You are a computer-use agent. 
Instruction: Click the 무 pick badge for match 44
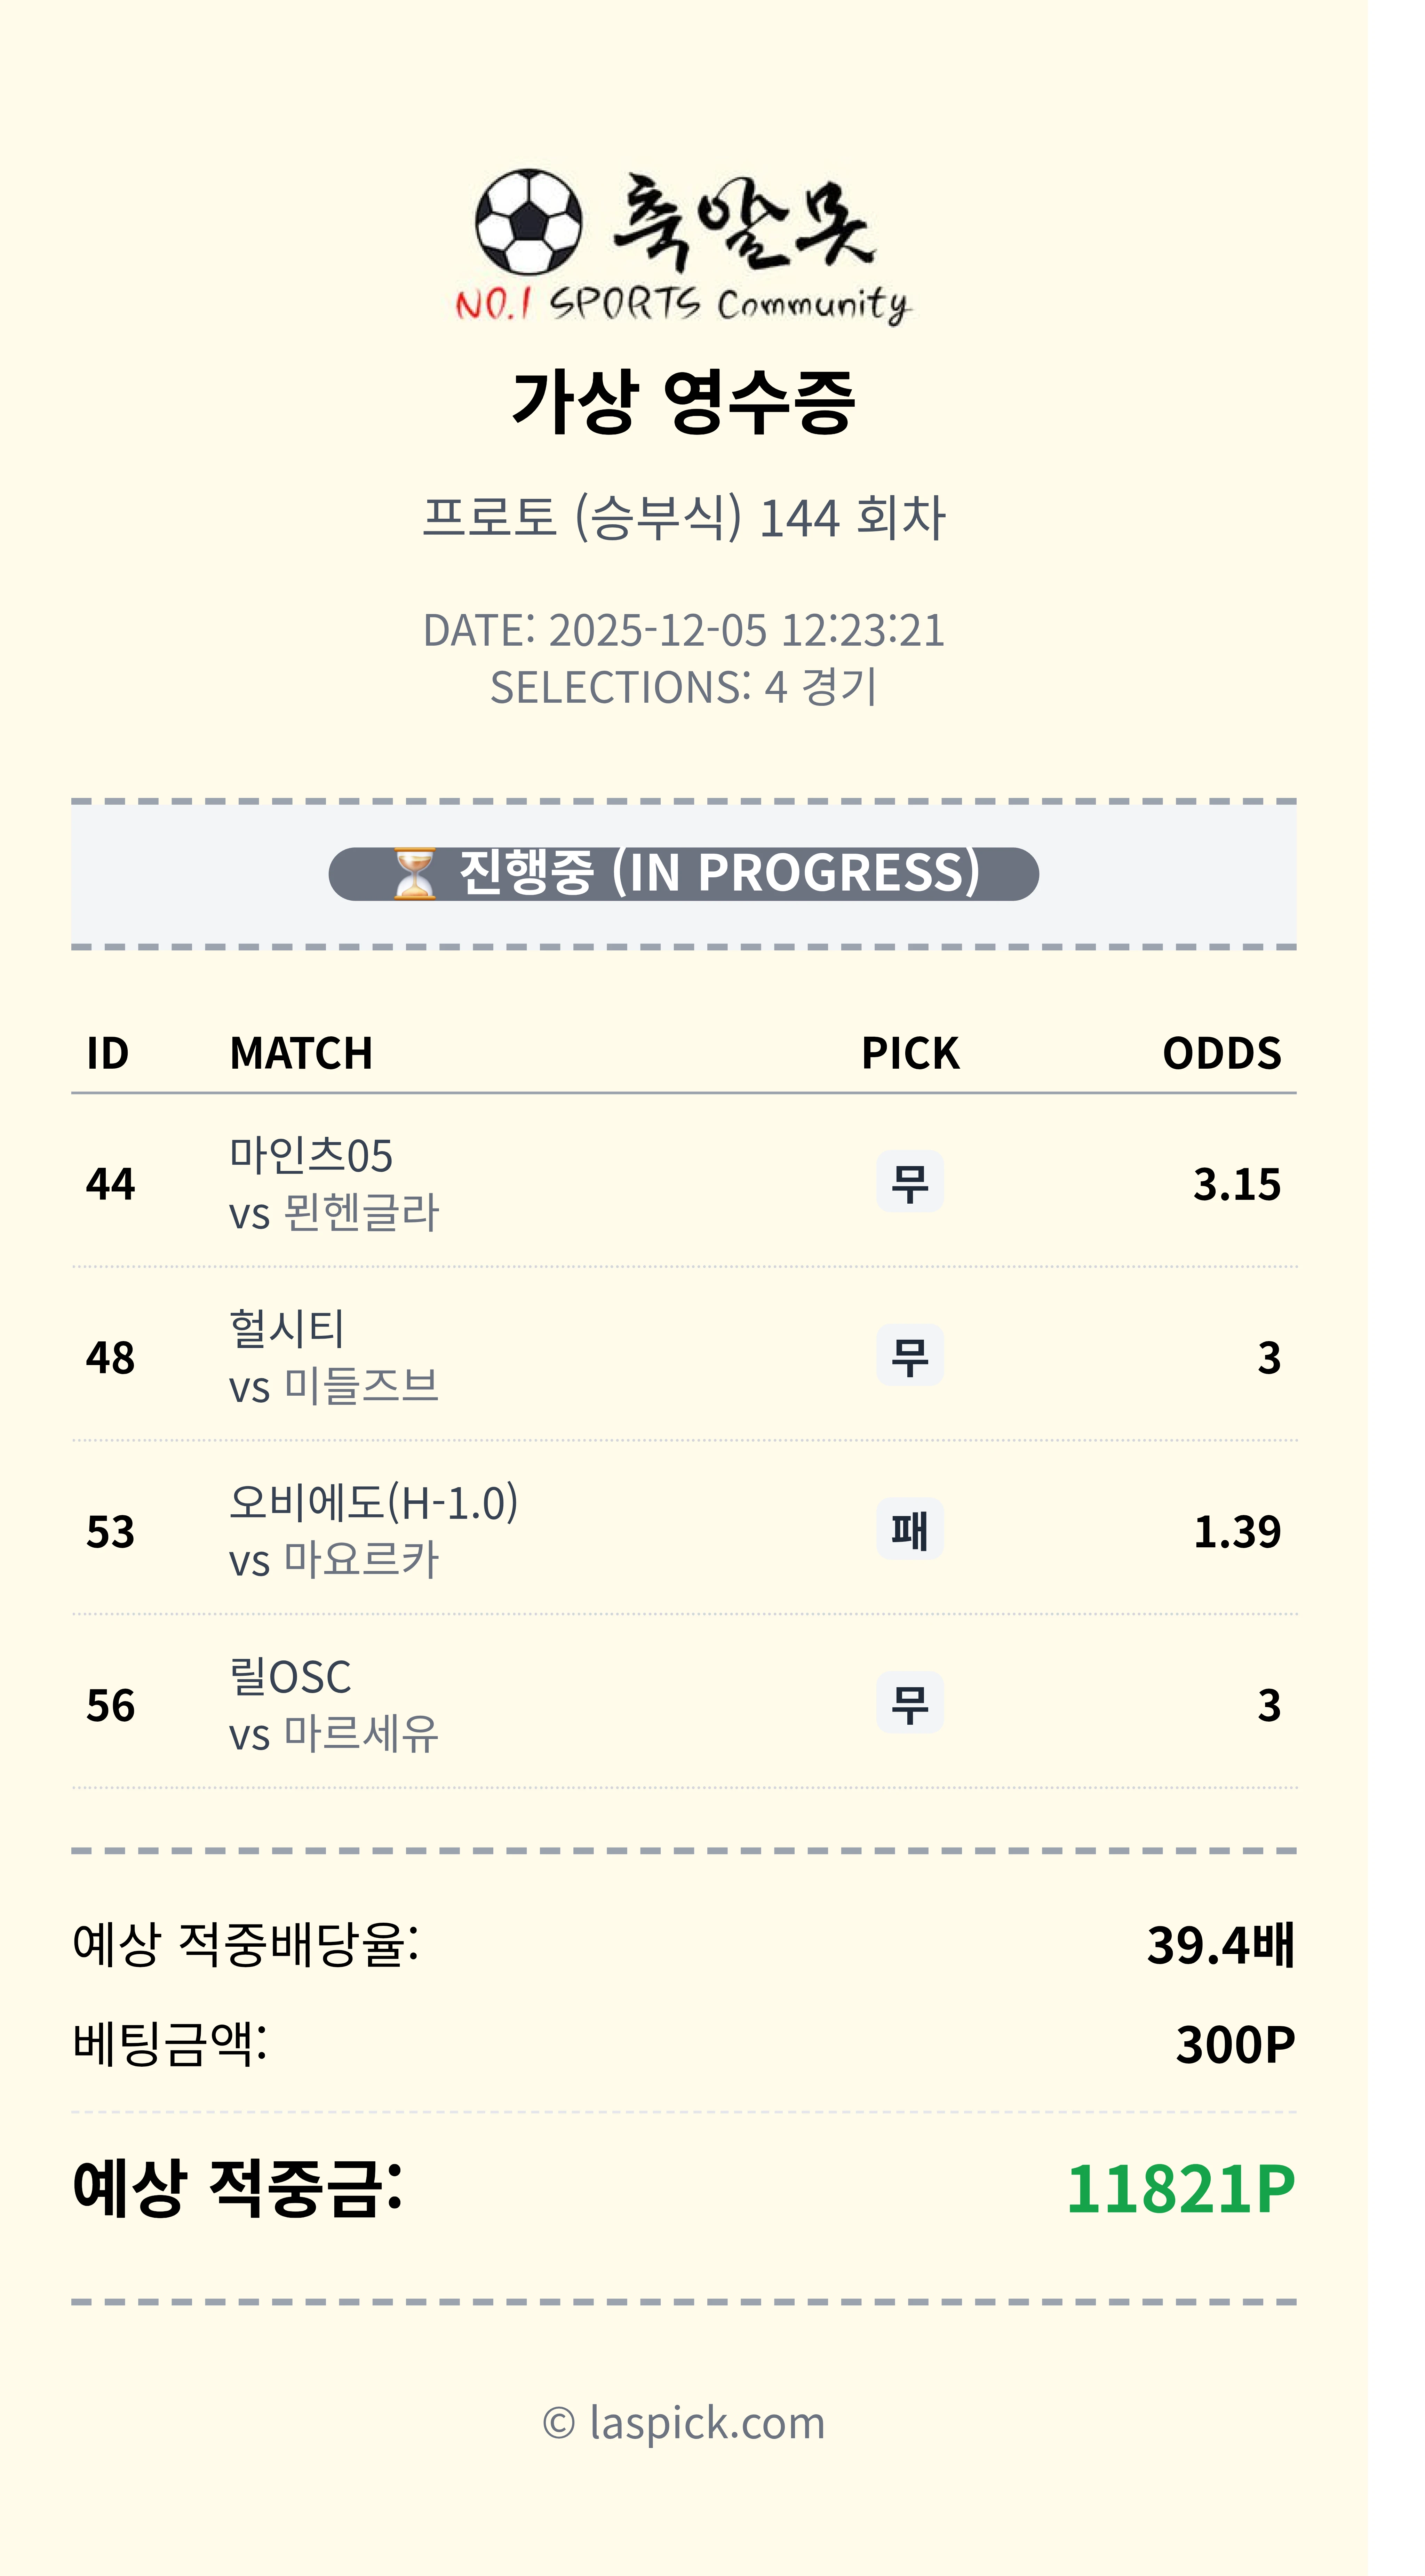[x=909, y=1182]
